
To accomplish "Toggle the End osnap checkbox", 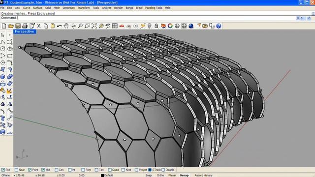I will (3, 170).
